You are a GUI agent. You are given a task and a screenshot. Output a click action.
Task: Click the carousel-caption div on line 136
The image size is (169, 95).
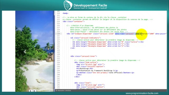click(90, 66)
